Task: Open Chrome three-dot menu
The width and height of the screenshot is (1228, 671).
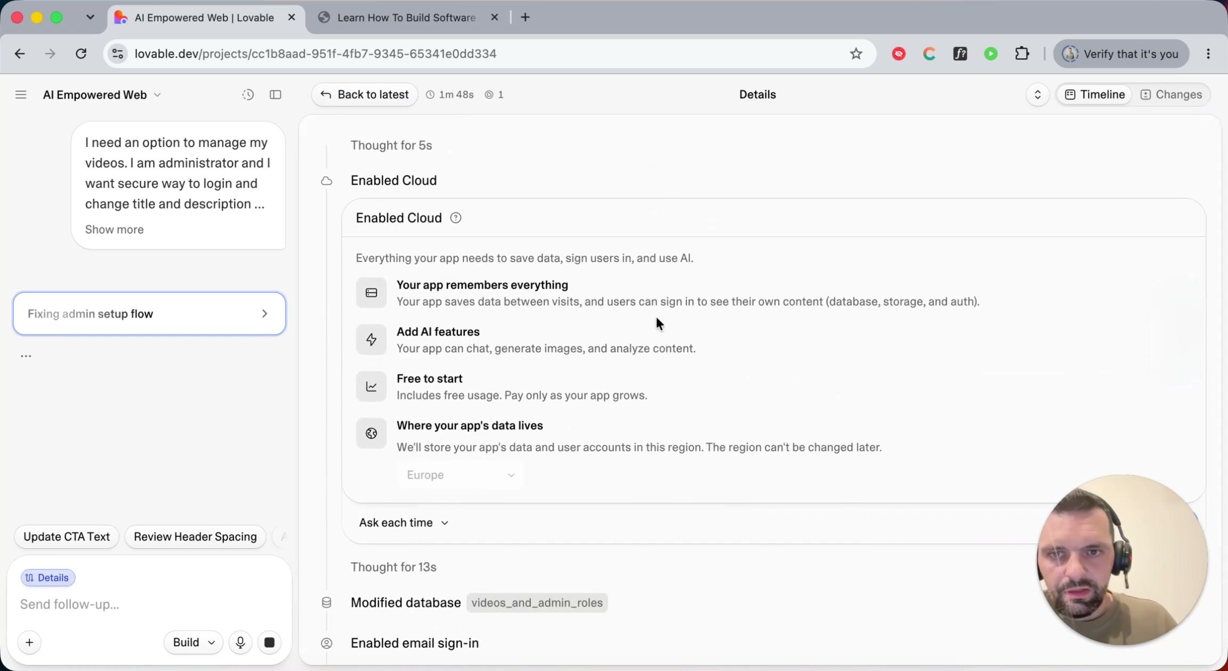Action: pos(1208,54)
